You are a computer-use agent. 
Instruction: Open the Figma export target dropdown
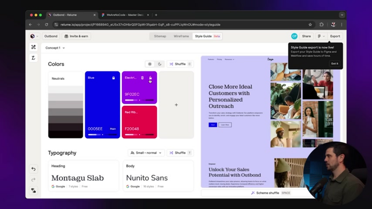point(321,36)
